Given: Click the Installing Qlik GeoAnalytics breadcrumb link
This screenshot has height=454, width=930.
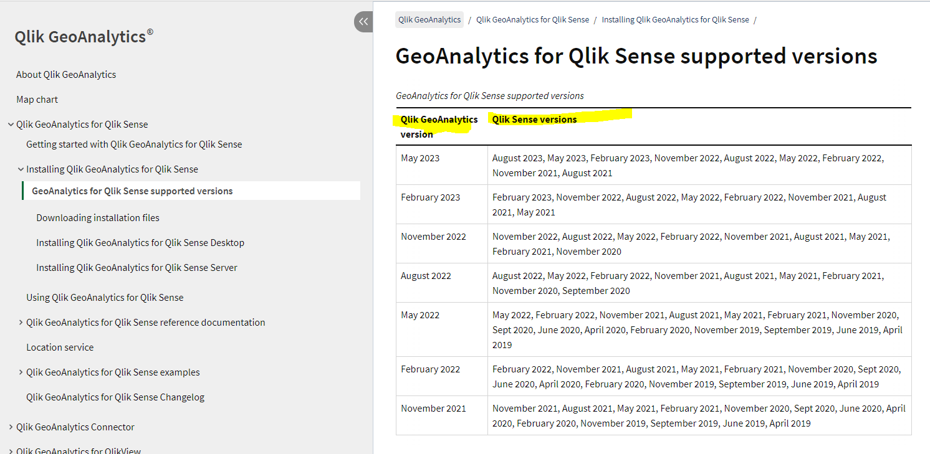Looking at the screenshot, I should tap(675, 19).
